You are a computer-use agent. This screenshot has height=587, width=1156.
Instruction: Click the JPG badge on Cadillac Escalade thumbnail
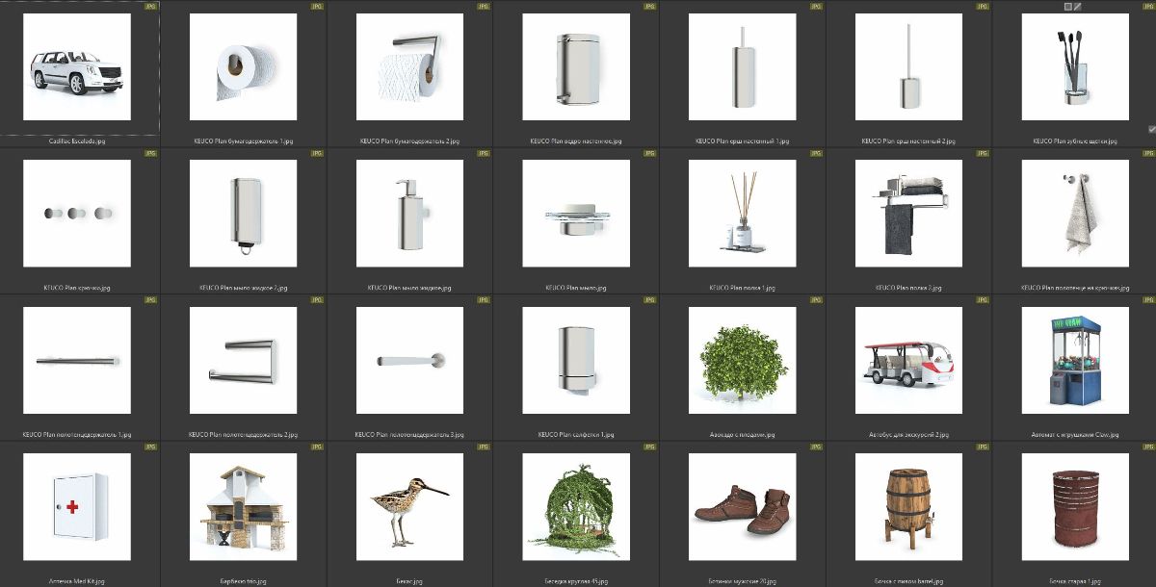pyautogui.click(x=150, y=7)
